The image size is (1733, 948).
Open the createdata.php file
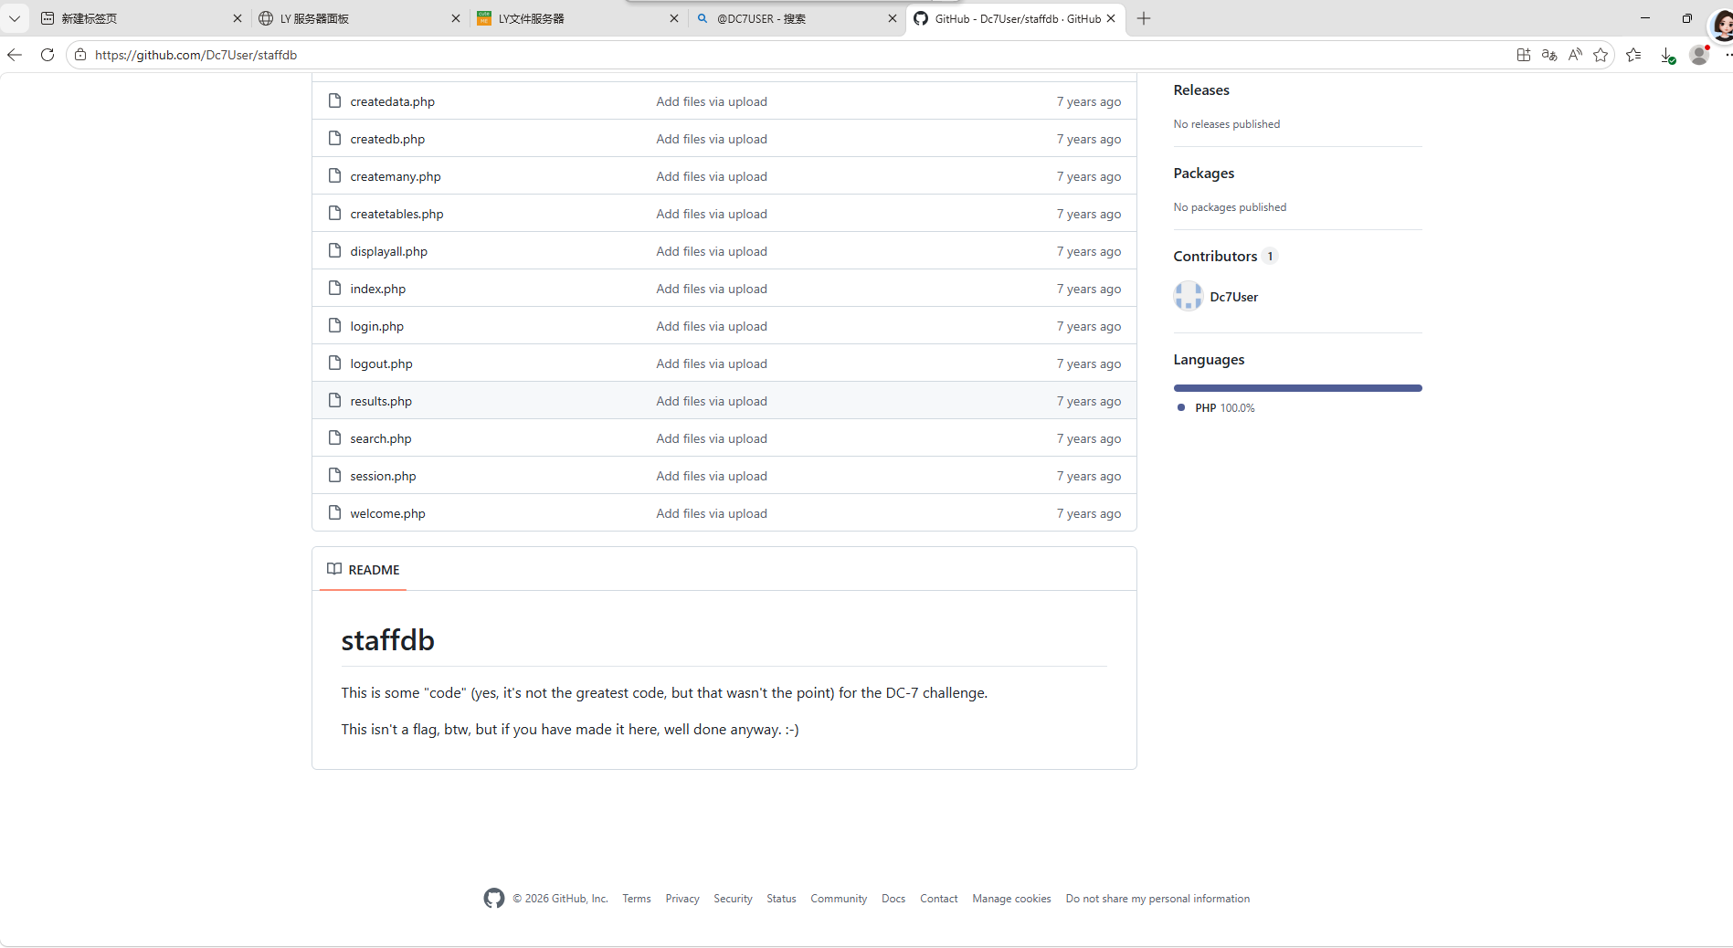pyautogui.click(x=393, y=101)
